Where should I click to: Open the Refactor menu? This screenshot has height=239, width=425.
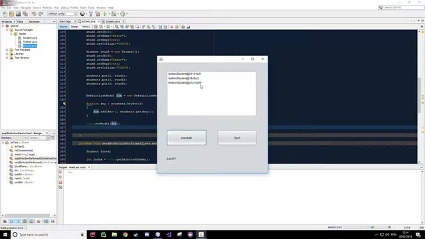pyautogui.click(x=47, y=8)
